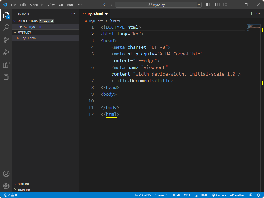This screenshot has height=198, width=264.
Task: Open the Search view icon
Action: point(6,27)
